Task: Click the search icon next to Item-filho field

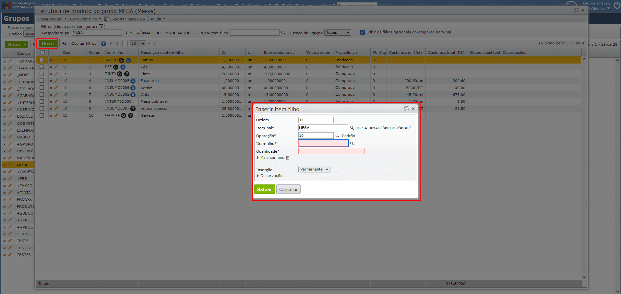Action: pos(352,144)
